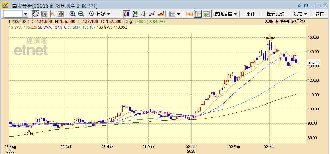Image resolution: width=330 pixels, height=154 pixels.
Task: Expand the grid options dropdown arrow
Action: [x=179, y=14]
